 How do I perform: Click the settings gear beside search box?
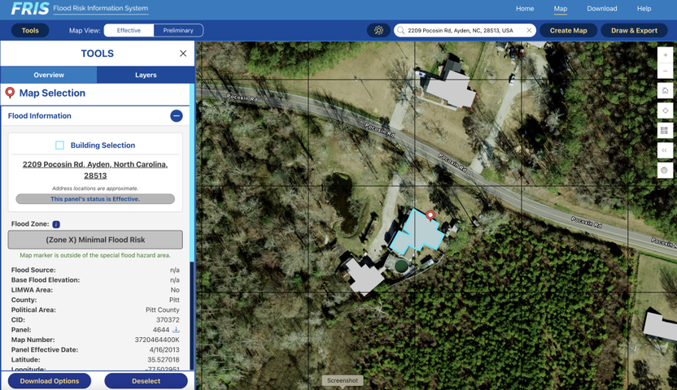point(378,31)
